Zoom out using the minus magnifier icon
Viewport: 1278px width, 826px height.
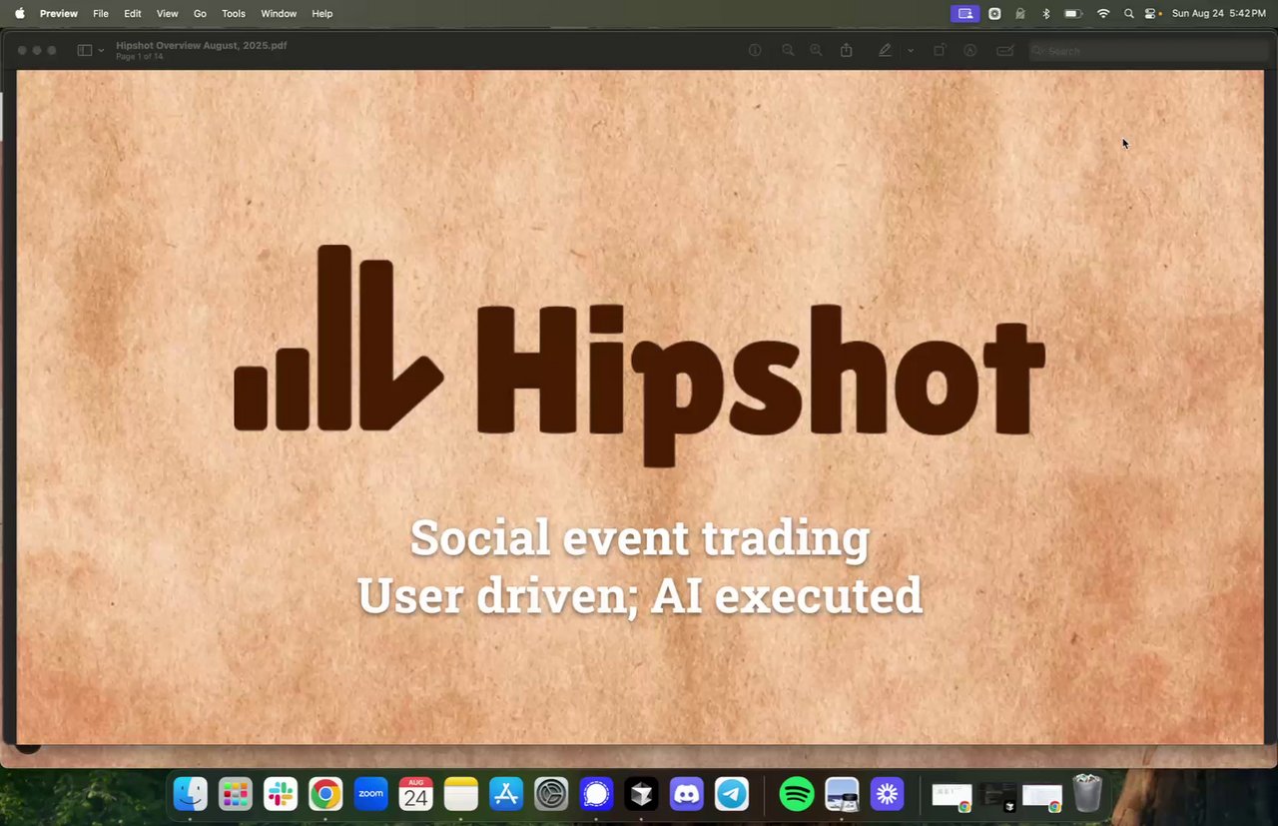788,50
